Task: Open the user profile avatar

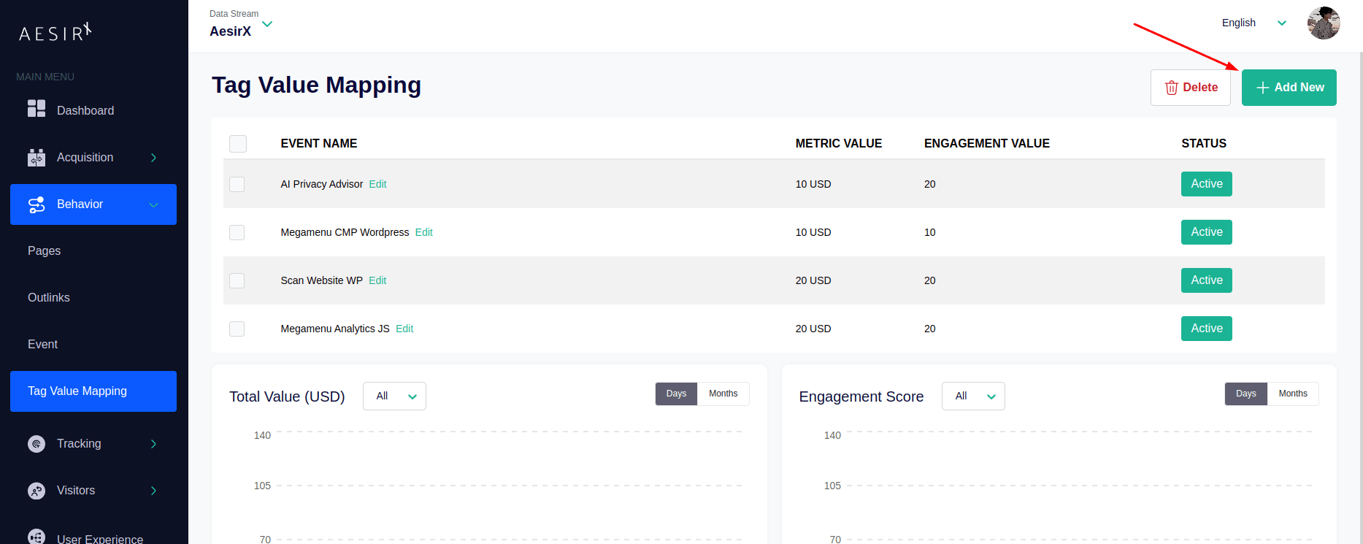Action: click(x=1323, y=23)
